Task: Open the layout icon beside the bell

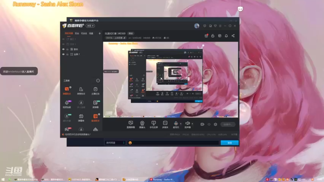Action: click(x=220, y=36)
